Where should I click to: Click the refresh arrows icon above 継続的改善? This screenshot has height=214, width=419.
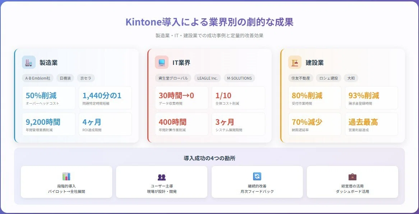tap(257, 176)
